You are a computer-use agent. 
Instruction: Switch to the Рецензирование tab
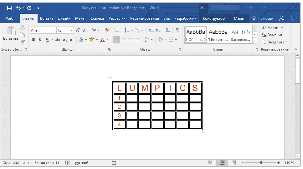coord(144,18)
